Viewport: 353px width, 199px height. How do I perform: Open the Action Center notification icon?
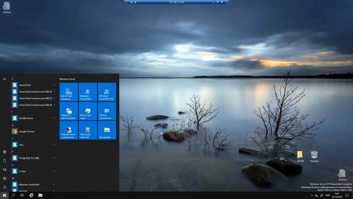click(x=347, y=195)
